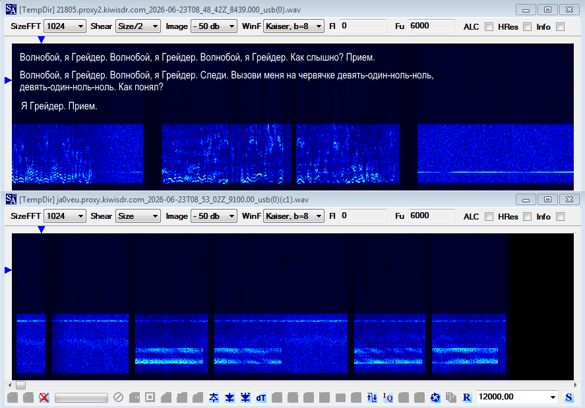Enable HRes checkbox in the upper window
The height and width of the screenshot is (408, 585).
tap(527, 27)
